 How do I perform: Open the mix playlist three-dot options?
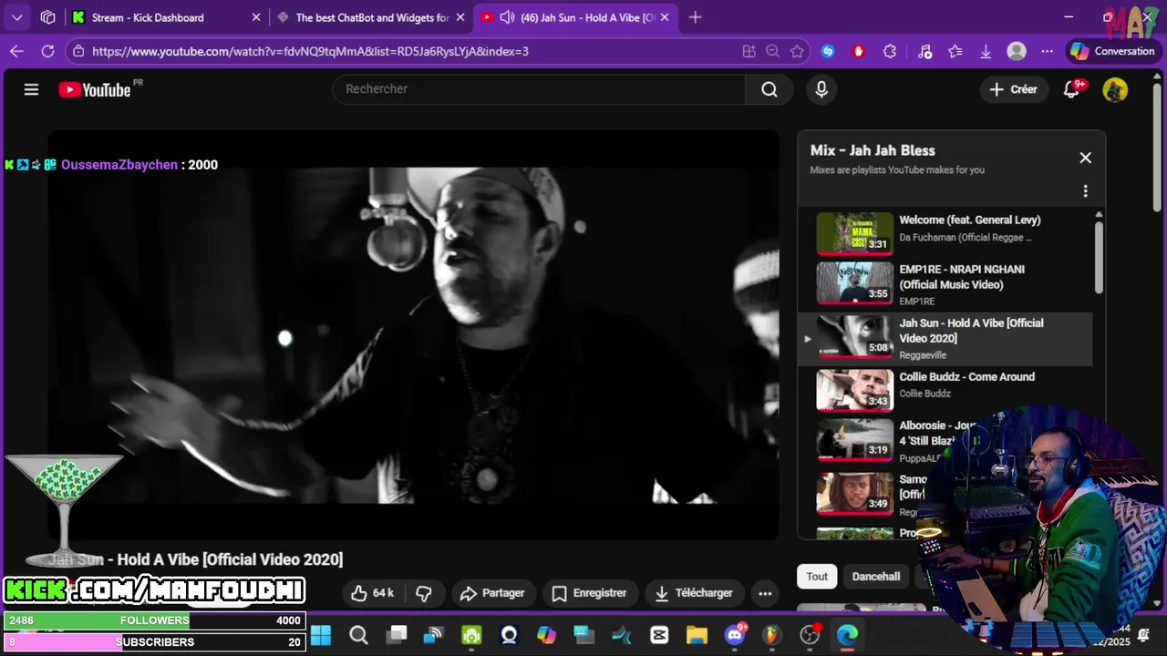(x=1085, y=191)
